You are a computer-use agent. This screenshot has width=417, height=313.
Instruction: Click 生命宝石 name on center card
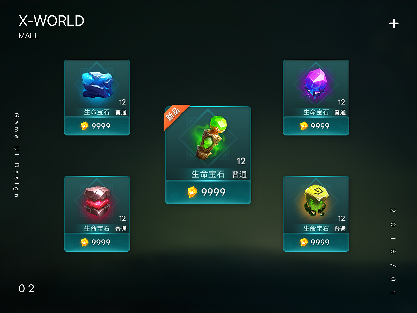pos(208,174)
